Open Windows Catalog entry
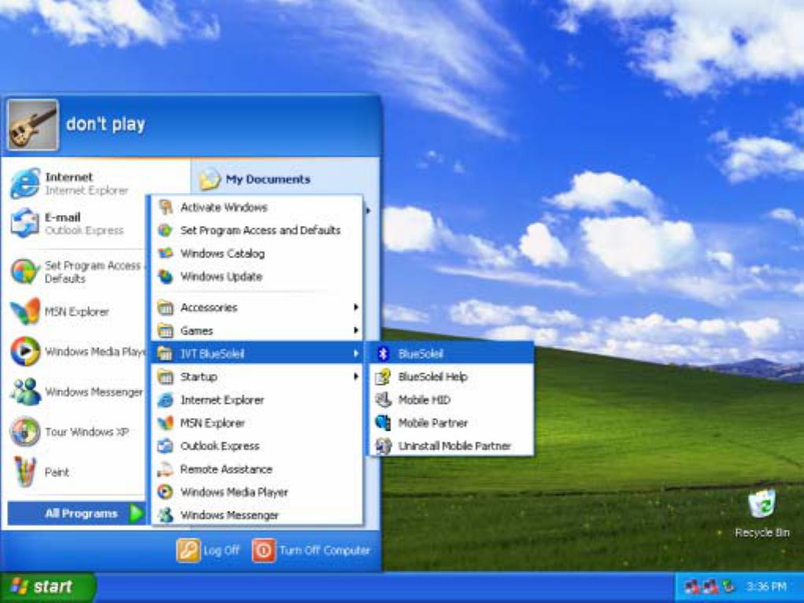Image resolution: width=804 pixels, height=603 pixels. (257, 253)
